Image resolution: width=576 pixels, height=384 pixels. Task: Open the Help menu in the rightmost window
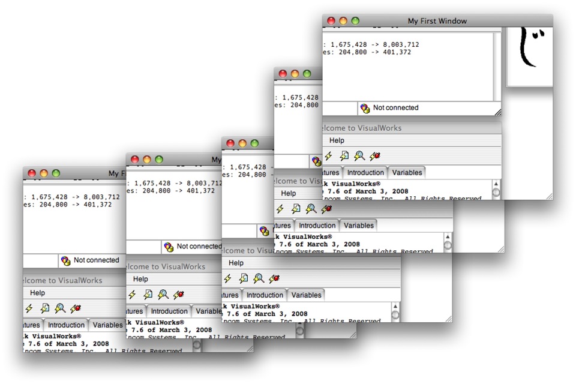click(x=337, y=140)
